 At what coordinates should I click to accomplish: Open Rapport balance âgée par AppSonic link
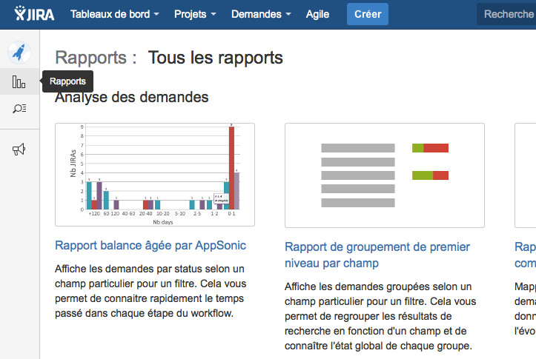coord(150,245)
